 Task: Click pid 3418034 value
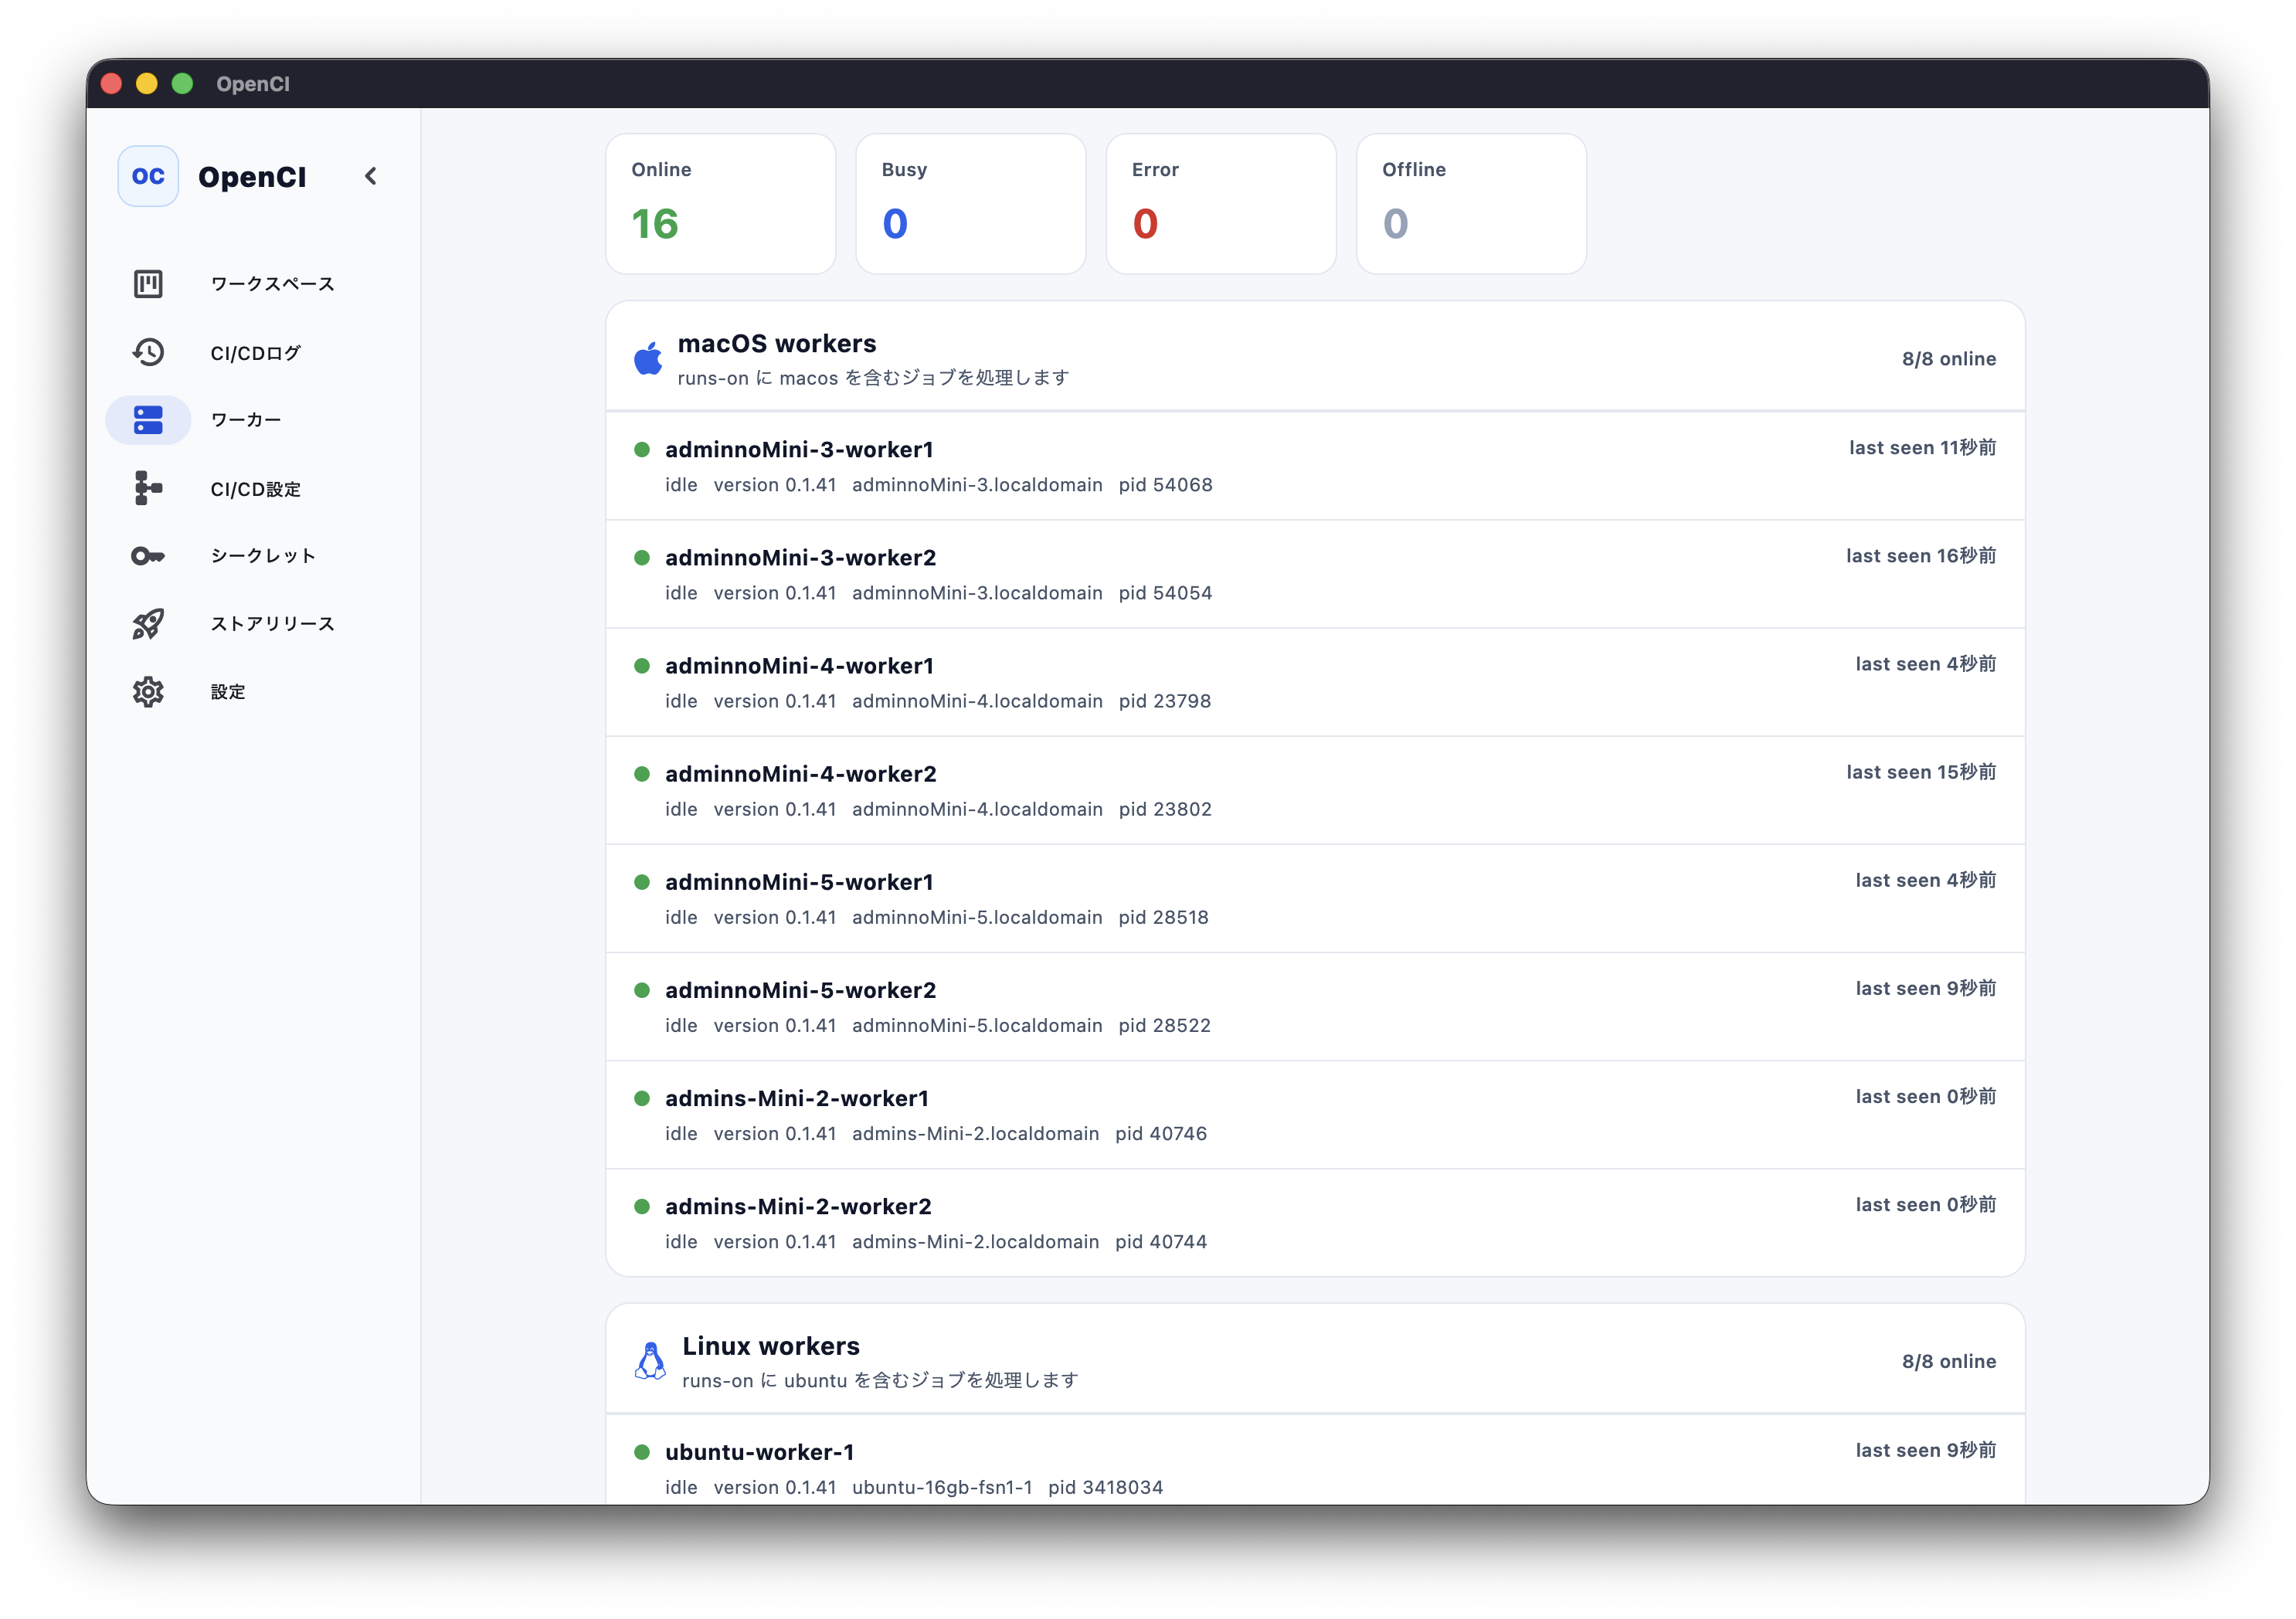pos(1106,1487)
